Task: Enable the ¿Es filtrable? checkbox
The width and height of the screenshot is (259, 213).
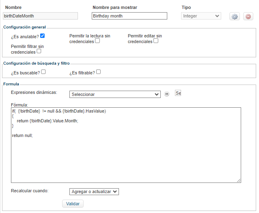Action: pos(98,72)
